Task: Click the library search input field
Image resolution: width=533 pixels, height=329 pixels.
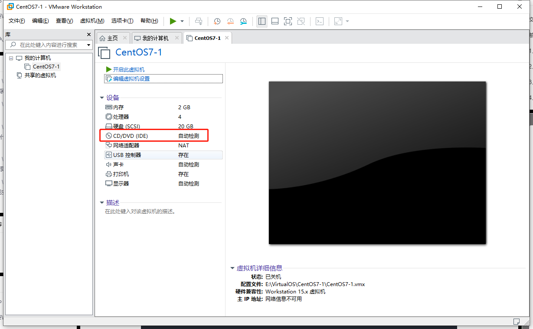Action: tap(49, 45)
